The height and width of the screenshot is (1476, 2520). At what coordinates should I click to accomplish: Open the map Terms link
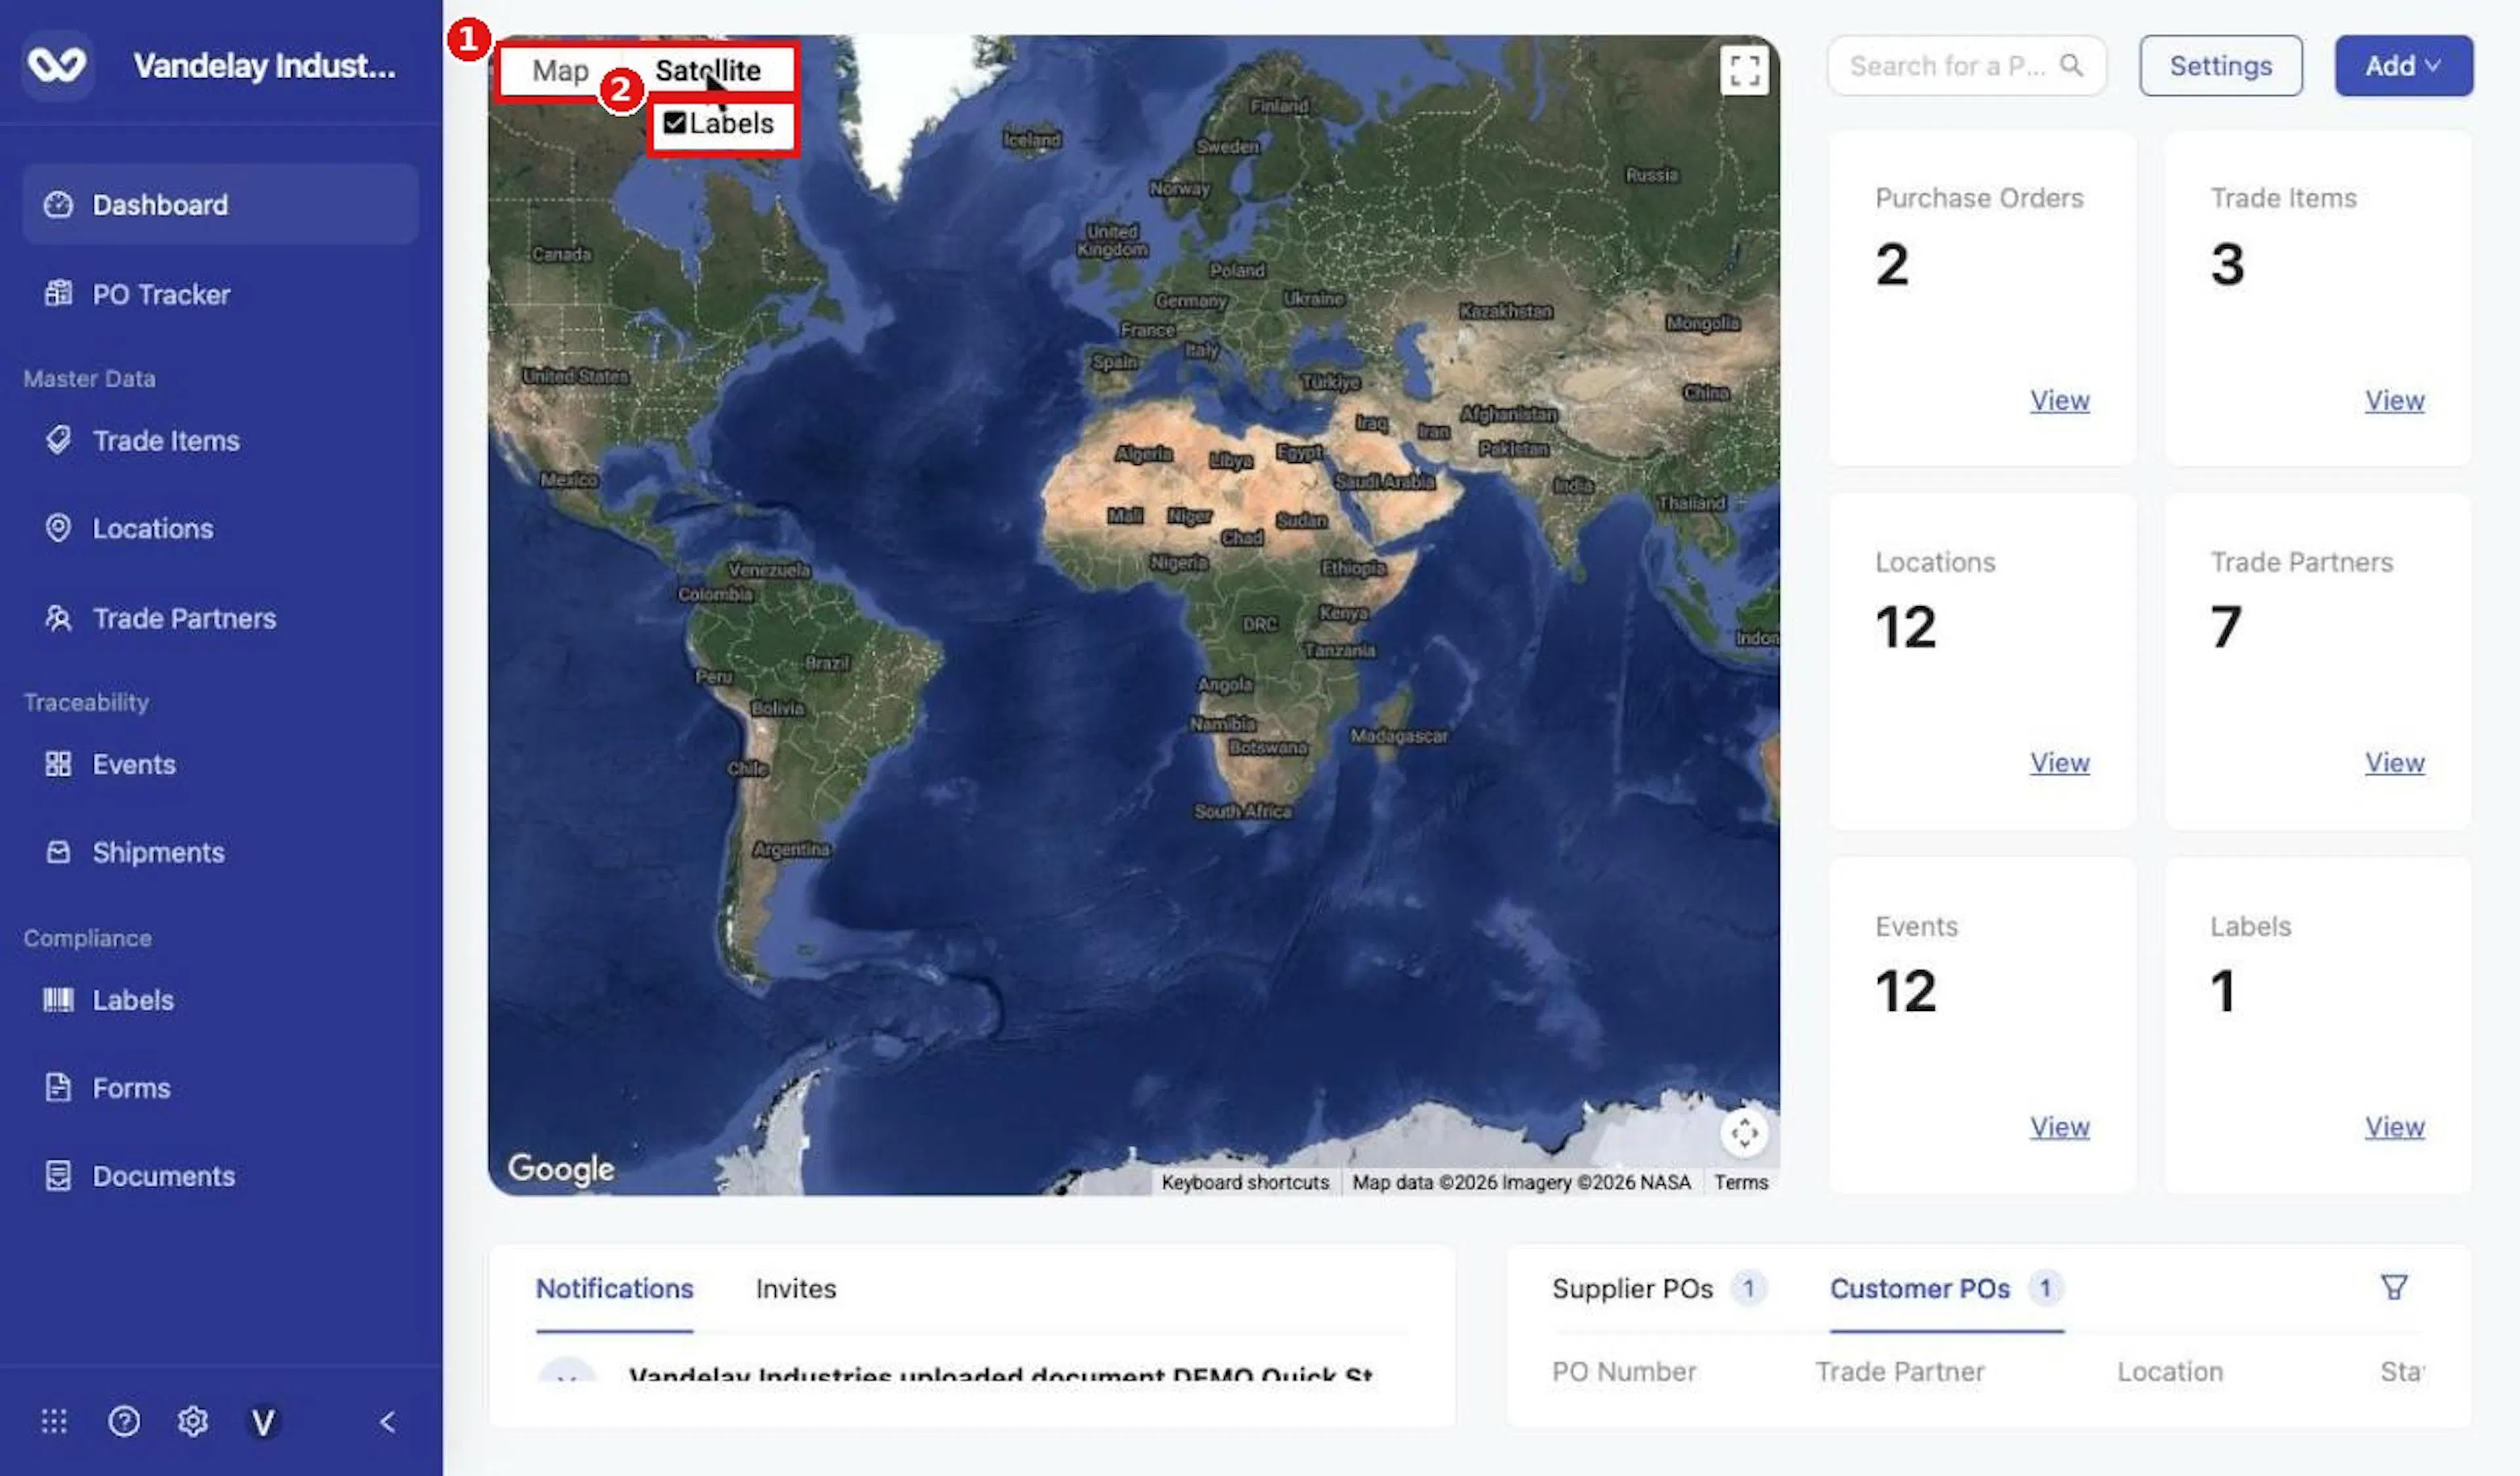point(1740,1182)
